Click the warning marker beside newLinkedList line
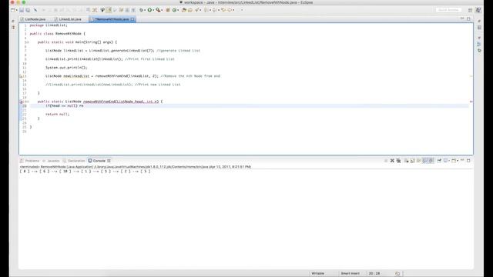 21,76
